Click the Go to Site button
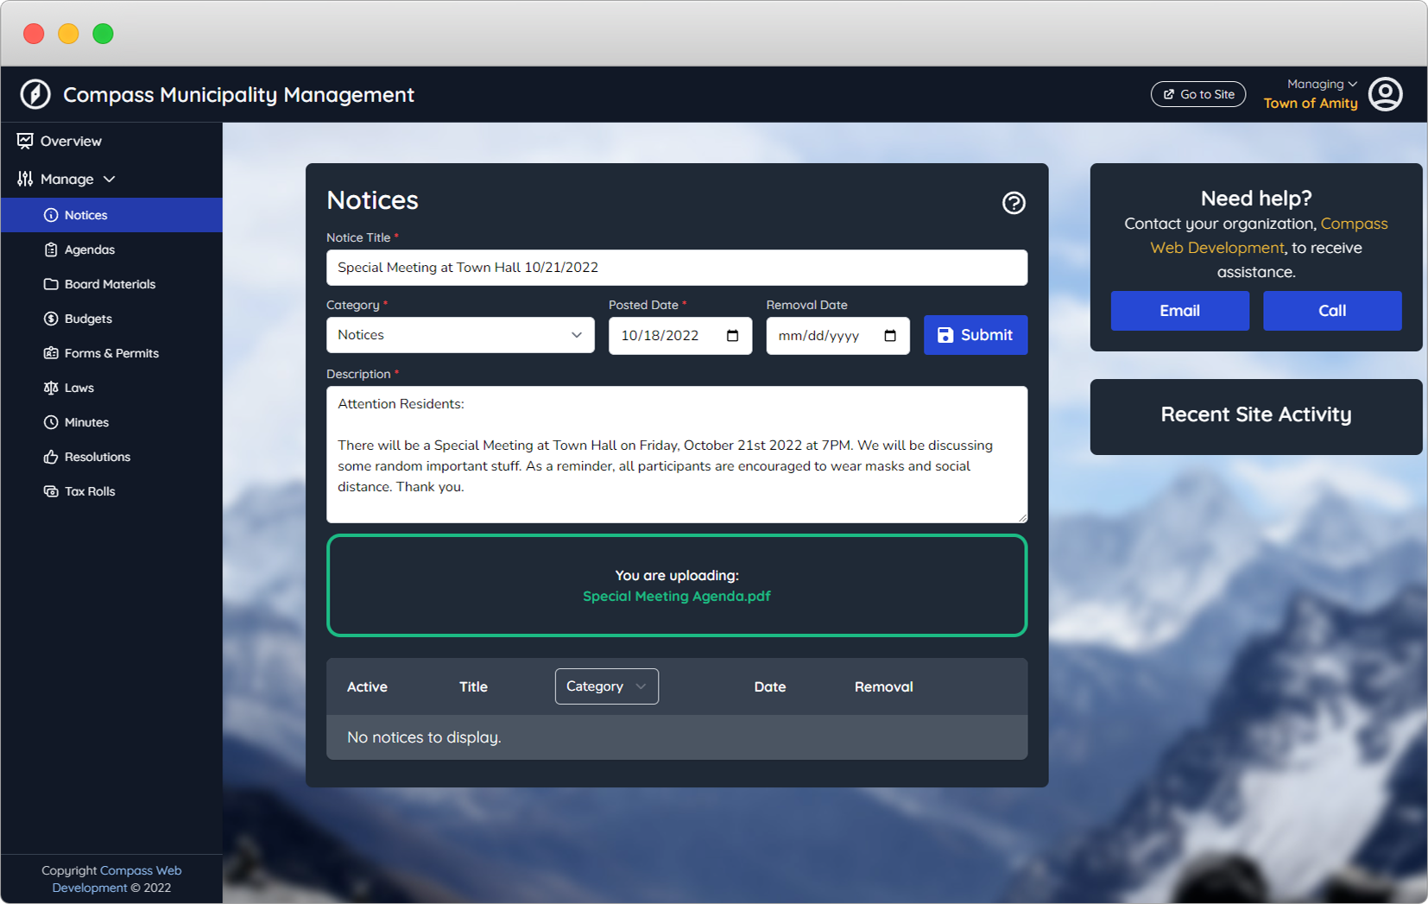 1197,94
